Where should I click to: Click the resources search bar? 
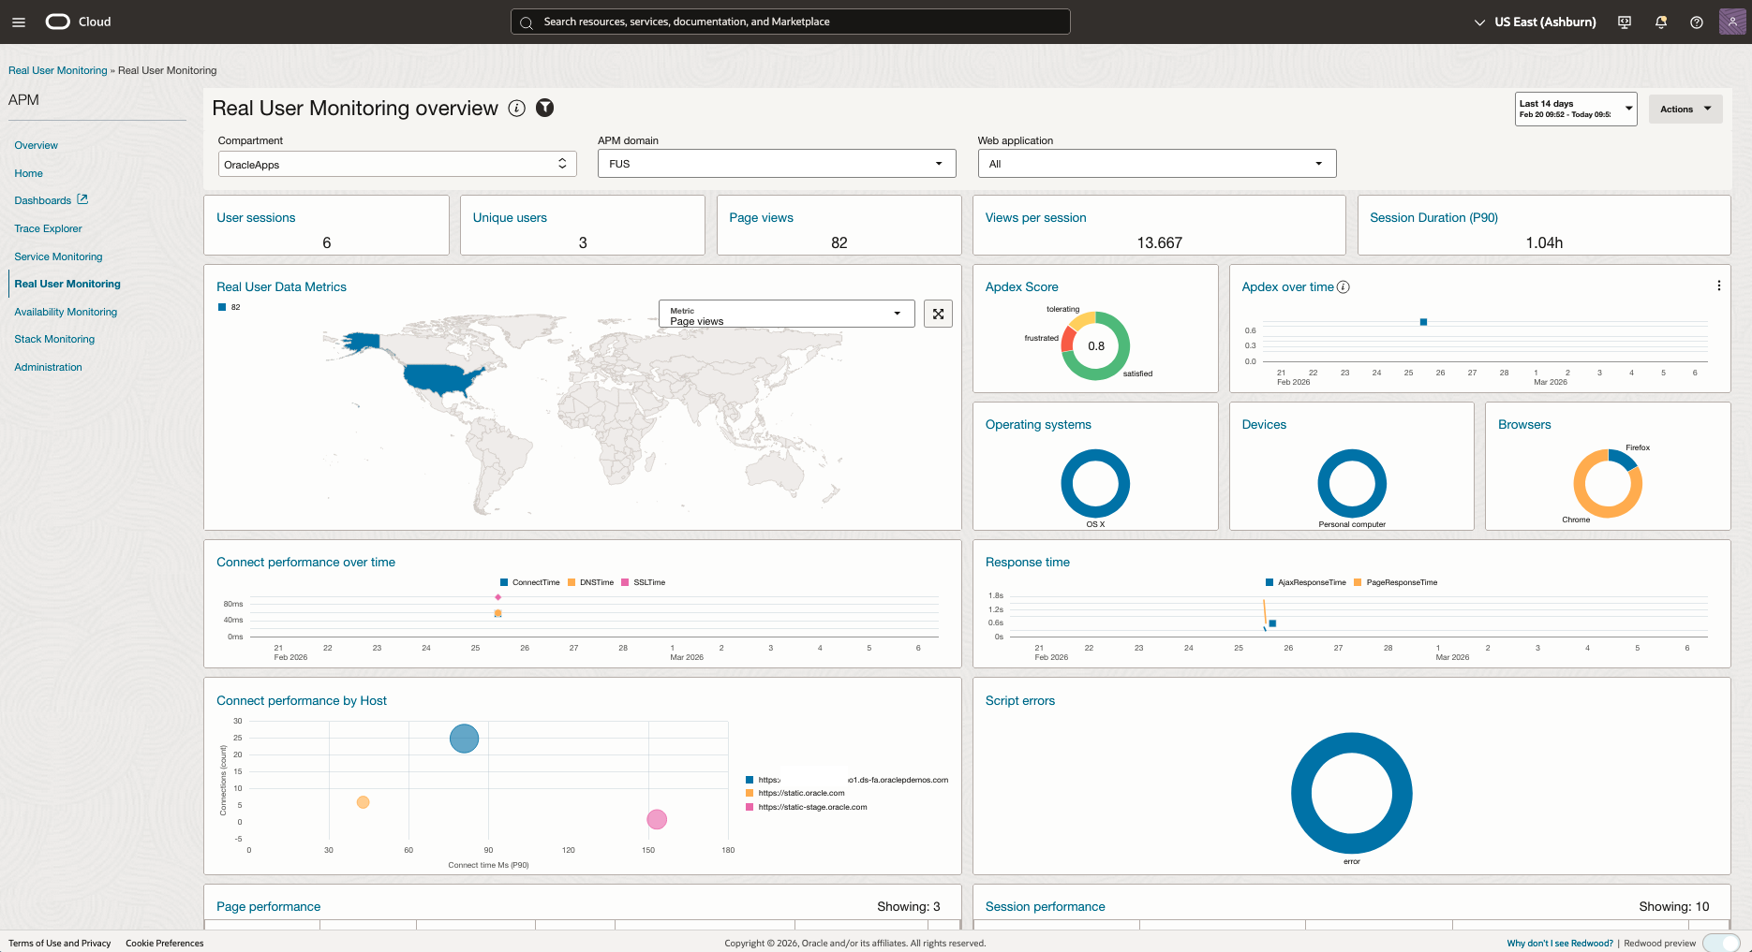[x=790, y=21]
